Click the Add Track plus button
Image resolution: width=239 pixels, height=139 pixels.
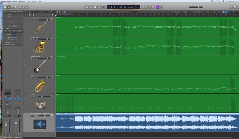coord(26,15)
